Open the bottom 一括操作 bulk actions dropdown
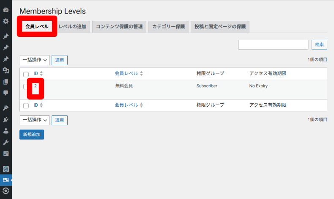The height and width of the screenshot is (199, 334). pyautogui.click(x=35, y=120)
